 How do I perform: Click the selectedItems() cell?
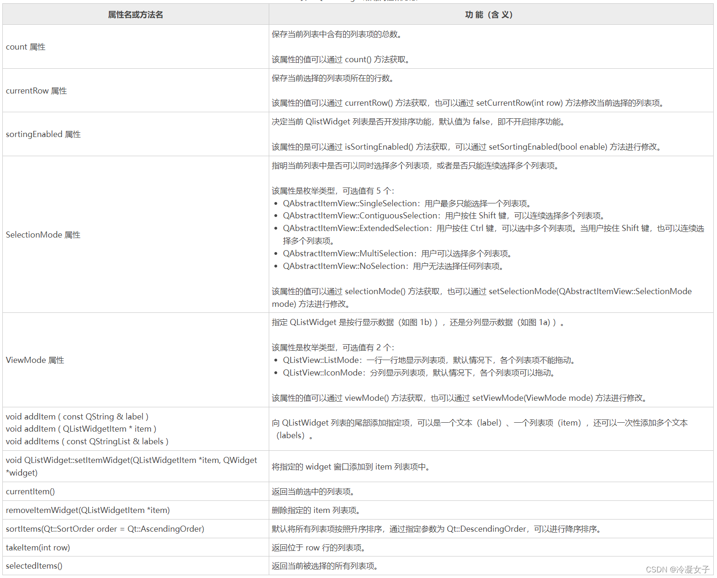point(136,566)
